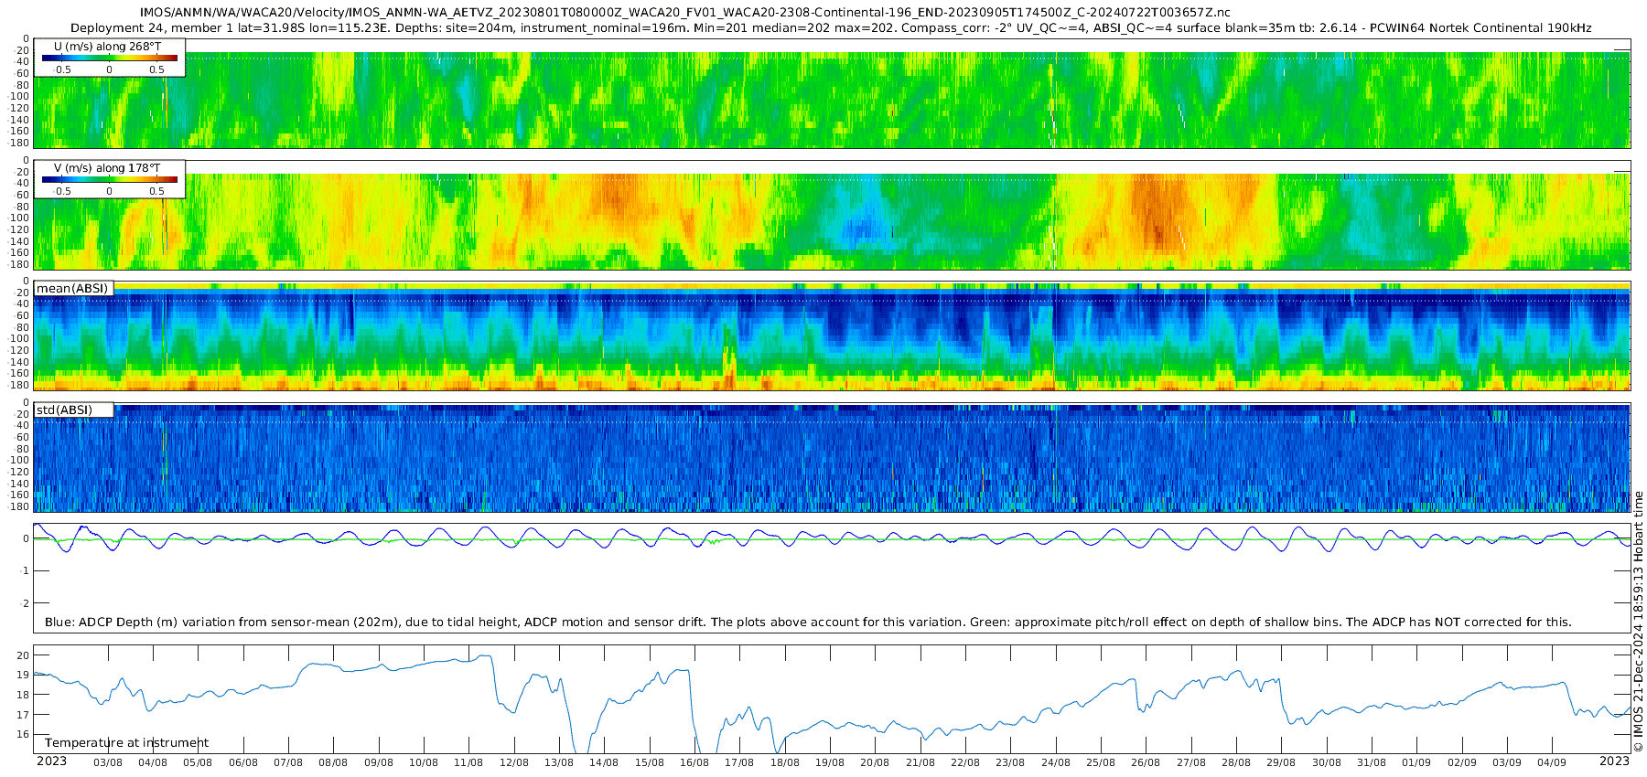
Task: Click the 27/08 date tick label
Action: [1191, 763]
